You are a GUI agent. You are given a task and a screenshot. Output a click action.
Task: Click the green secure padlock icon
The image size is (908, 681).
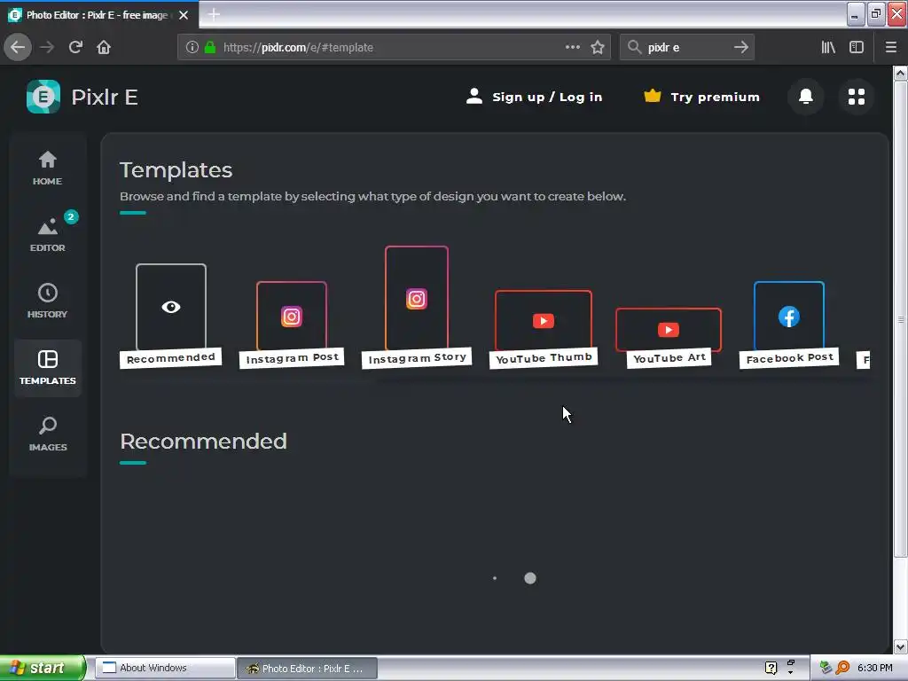coord(210,47)
